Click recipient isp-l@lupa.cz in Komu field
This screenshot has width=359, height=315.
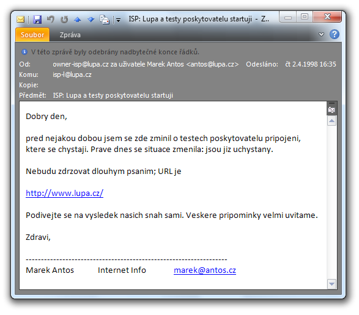(72, 74)
